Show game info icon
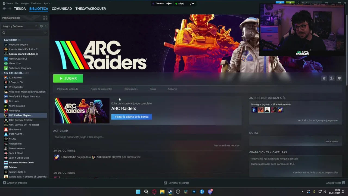348x196 pixels. click(331, 78)
